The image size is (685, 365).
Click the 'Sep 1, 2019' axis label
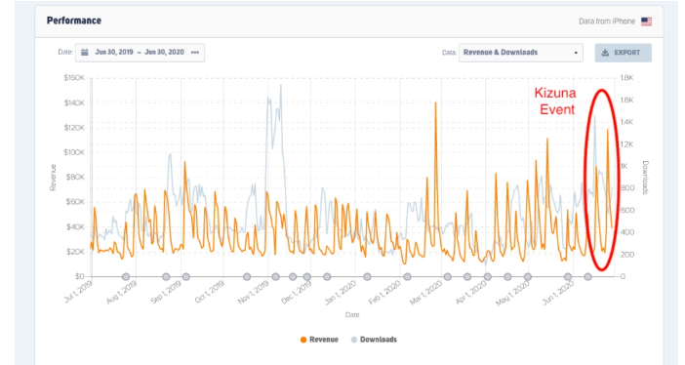(x=166, y=293)
